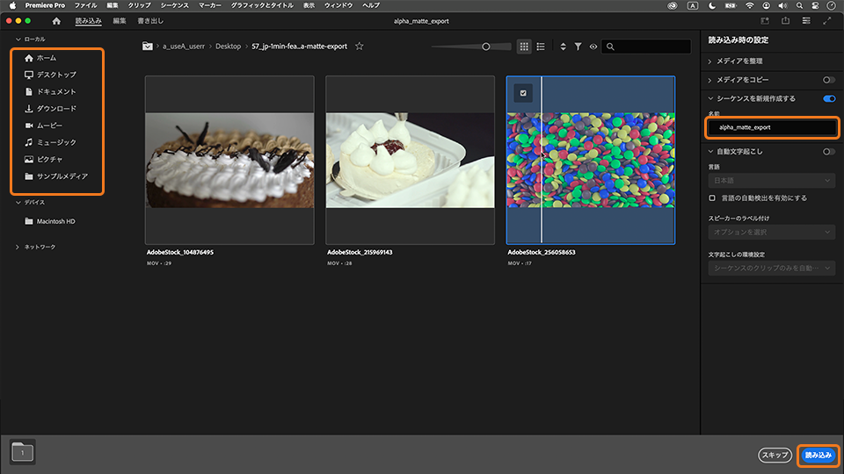Click the eye visibility icon in the toolbar
This screenshot has height=474, width=844.
(593, 47)
